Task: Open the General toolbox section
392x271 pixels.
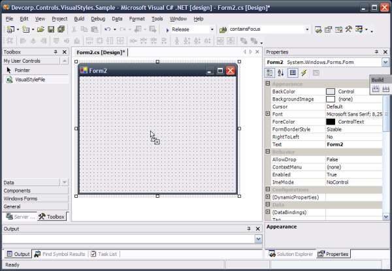Action: pos(35,206)
